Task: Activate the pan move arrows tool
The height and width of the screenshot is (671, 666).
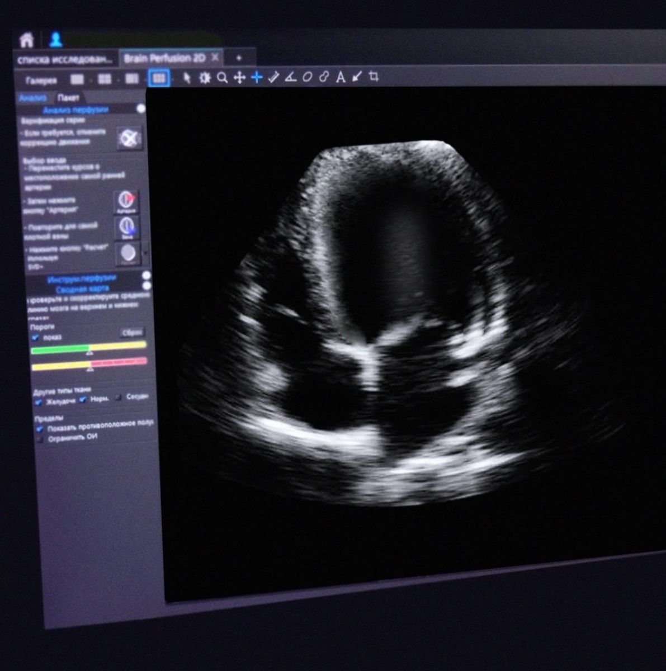Action: [x=239, y=78]
